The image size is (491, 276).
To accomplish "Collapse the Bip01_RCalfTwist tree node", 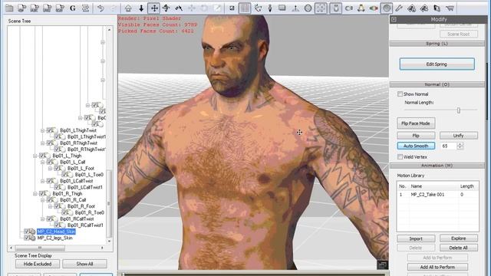I will pos(43,219).
